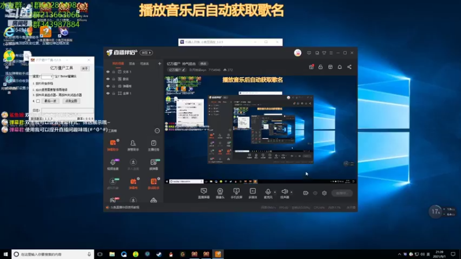Select the 文本 1 source row
The width and height of the screenshot is (461, 259).
click(133, 71)
